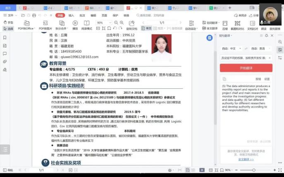
Task: Open the 90% zoom level dropdown
Action: [104, 23]
